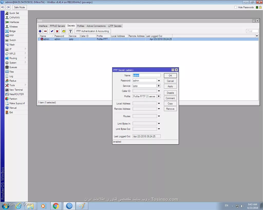Remove selected secret with the minus icon
The width and height of the screenshot is (263, 210).
point(45,31)
